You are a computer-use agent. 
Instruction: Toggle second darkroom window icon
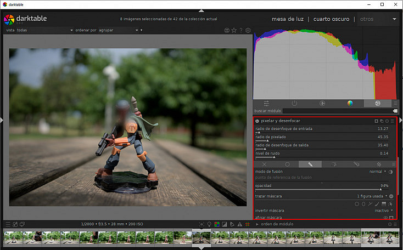point(23,224)
